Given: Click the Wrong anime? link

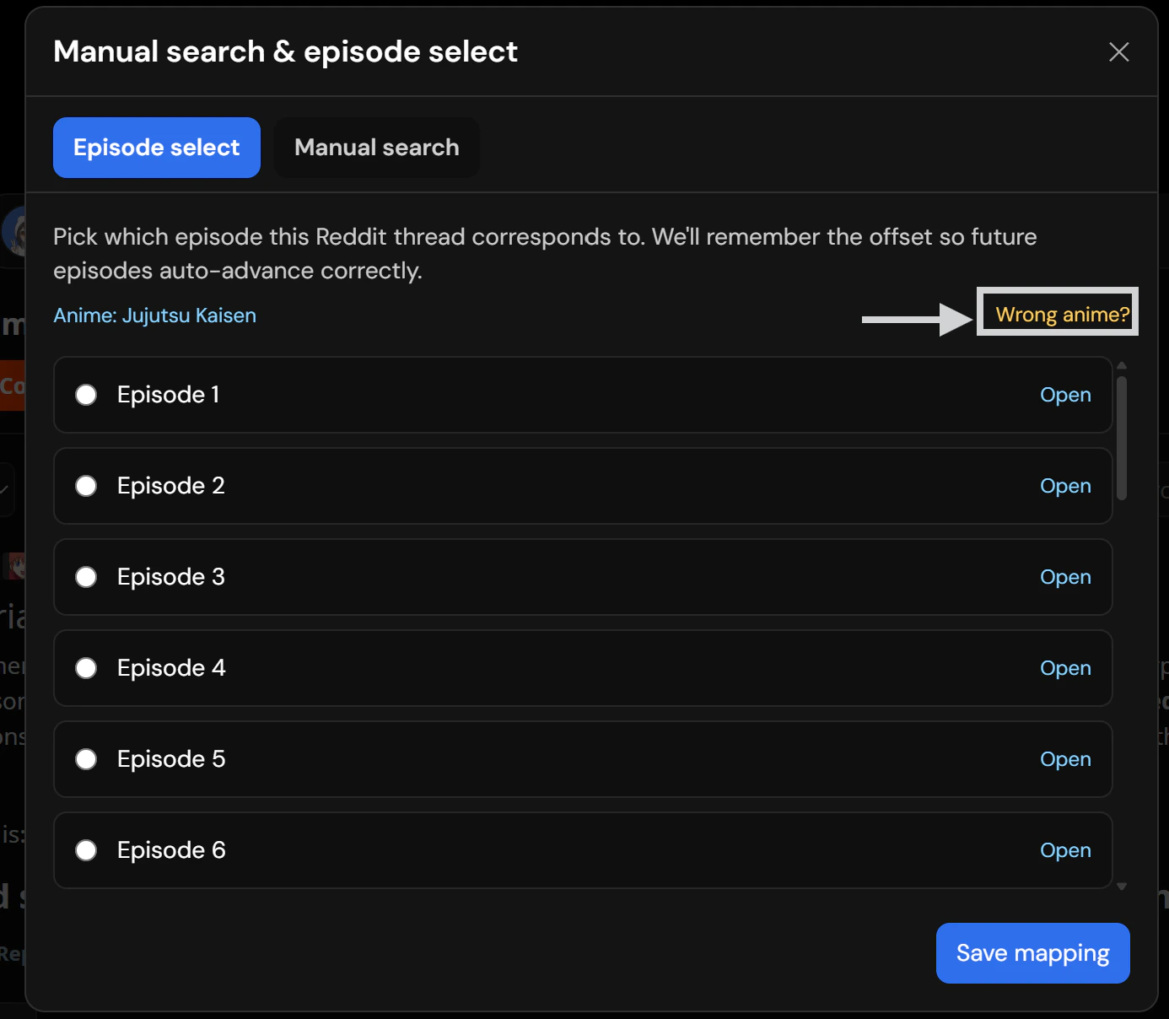Looking at the screenshot, I should pyautogui.click(x=1062, y=315).
